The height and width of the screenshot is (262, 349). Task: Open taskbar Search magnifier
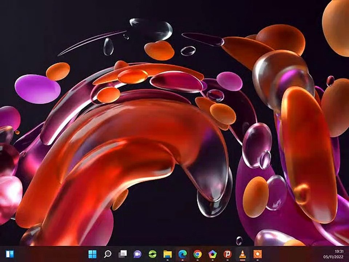[108, 254]
